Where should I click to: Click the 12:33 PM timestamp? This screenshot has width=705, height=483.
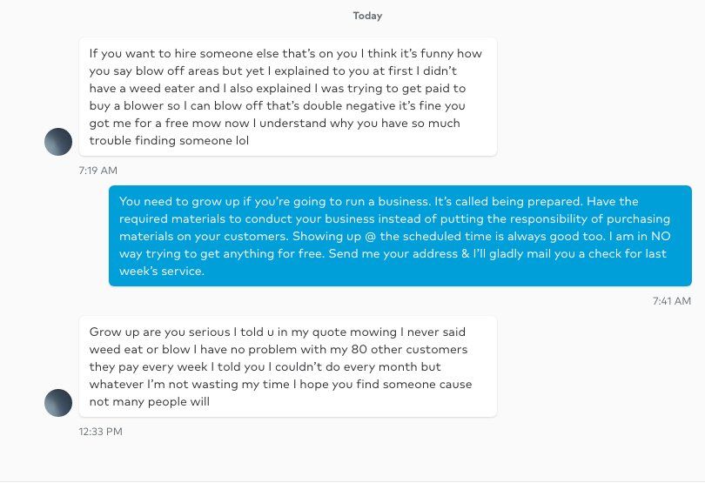pyautogui.click(x=100, y=431)
